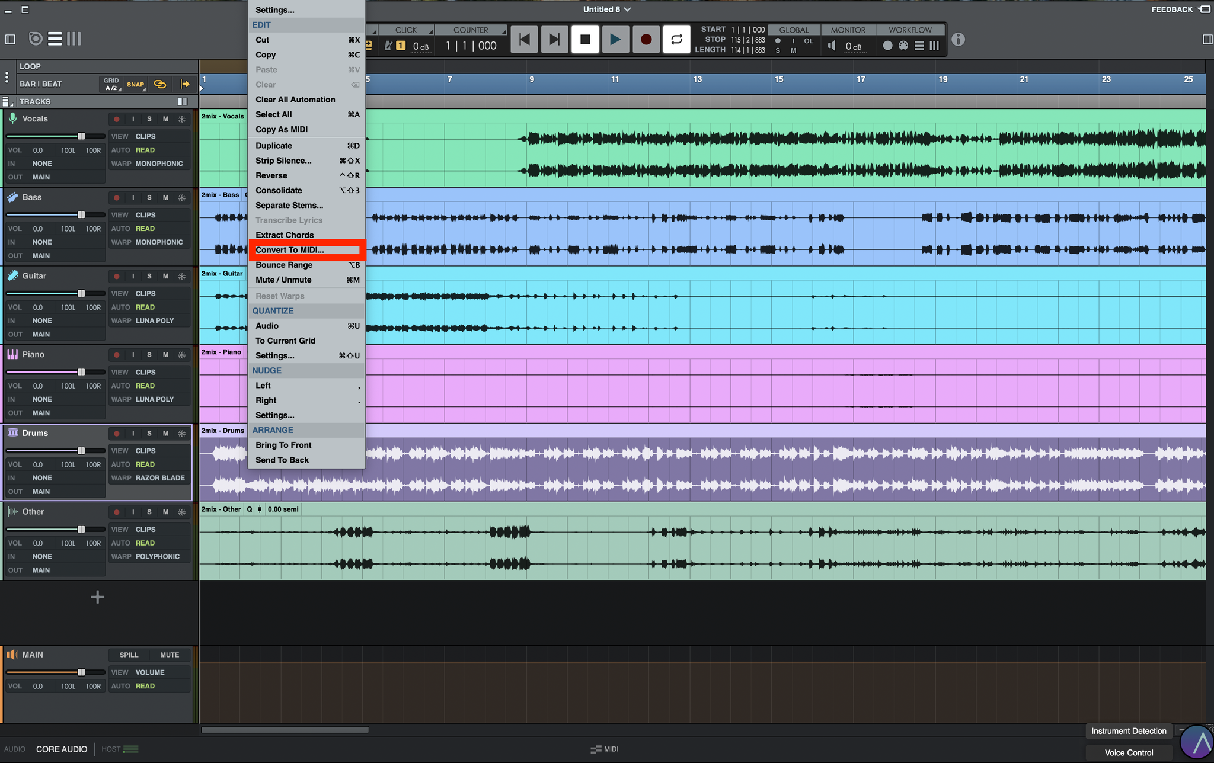Screen dimensions: 1214x763
Task: Arm recording with the record button
Action: (646, 39)
